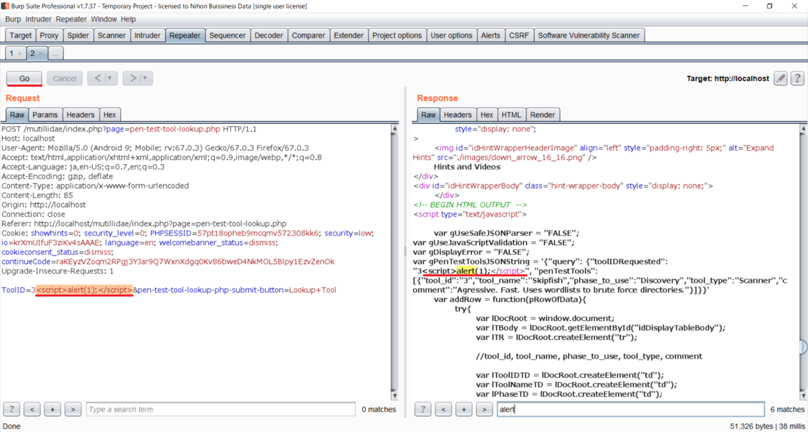Viewport: 808px width, 432px height.
Task: Show response Render tab
Action: click(543, 114)
